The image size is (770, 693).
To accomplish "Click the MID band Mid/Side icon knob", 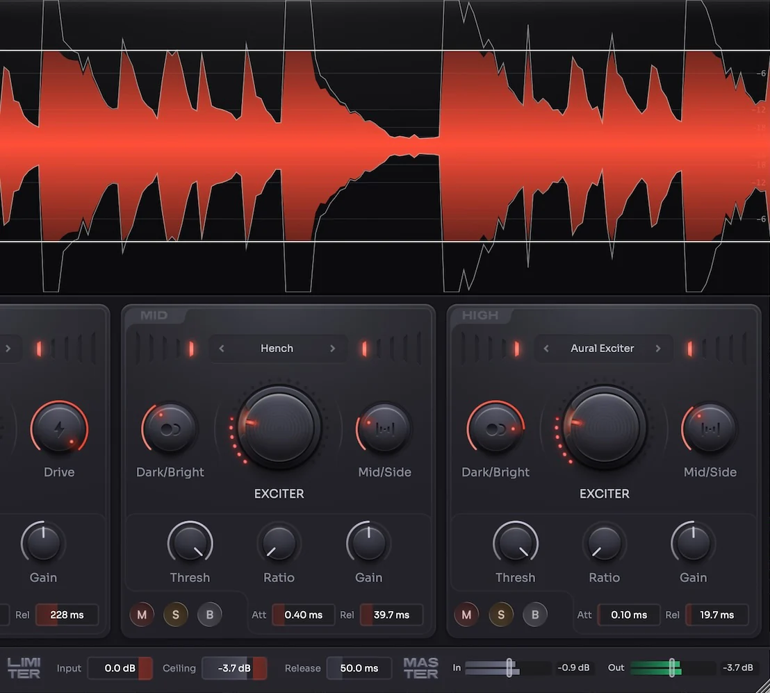I will (x=384, y=428).
